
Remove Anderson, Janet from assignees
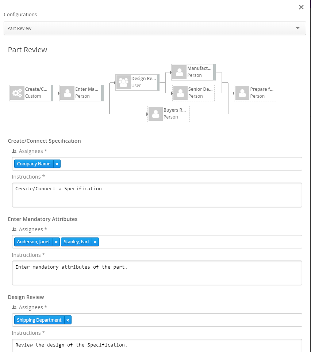56,242
